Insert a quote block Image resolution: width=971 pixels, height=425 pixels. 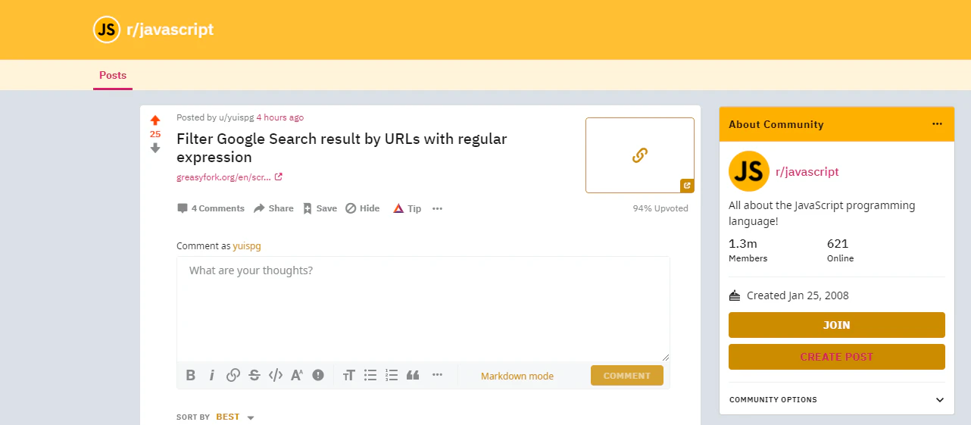coord(413,375)
